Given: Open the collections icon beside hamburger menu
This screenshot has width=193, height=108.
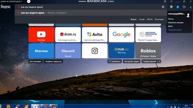Looking at the screenshot, I should click(x=165, y=1).
